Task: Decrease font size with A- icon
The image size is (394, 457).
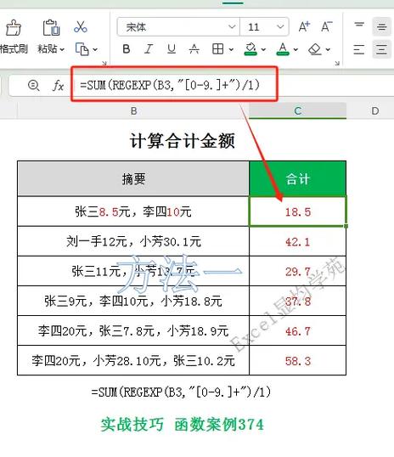Action: click(326, 27)
